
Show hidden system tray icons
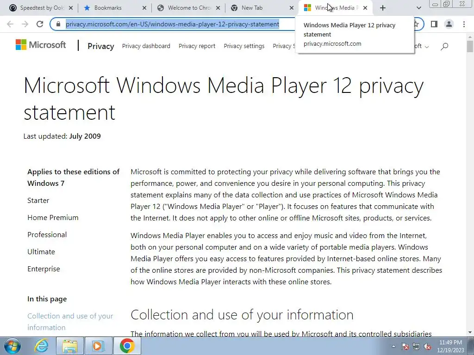click(x=393, y=346)
